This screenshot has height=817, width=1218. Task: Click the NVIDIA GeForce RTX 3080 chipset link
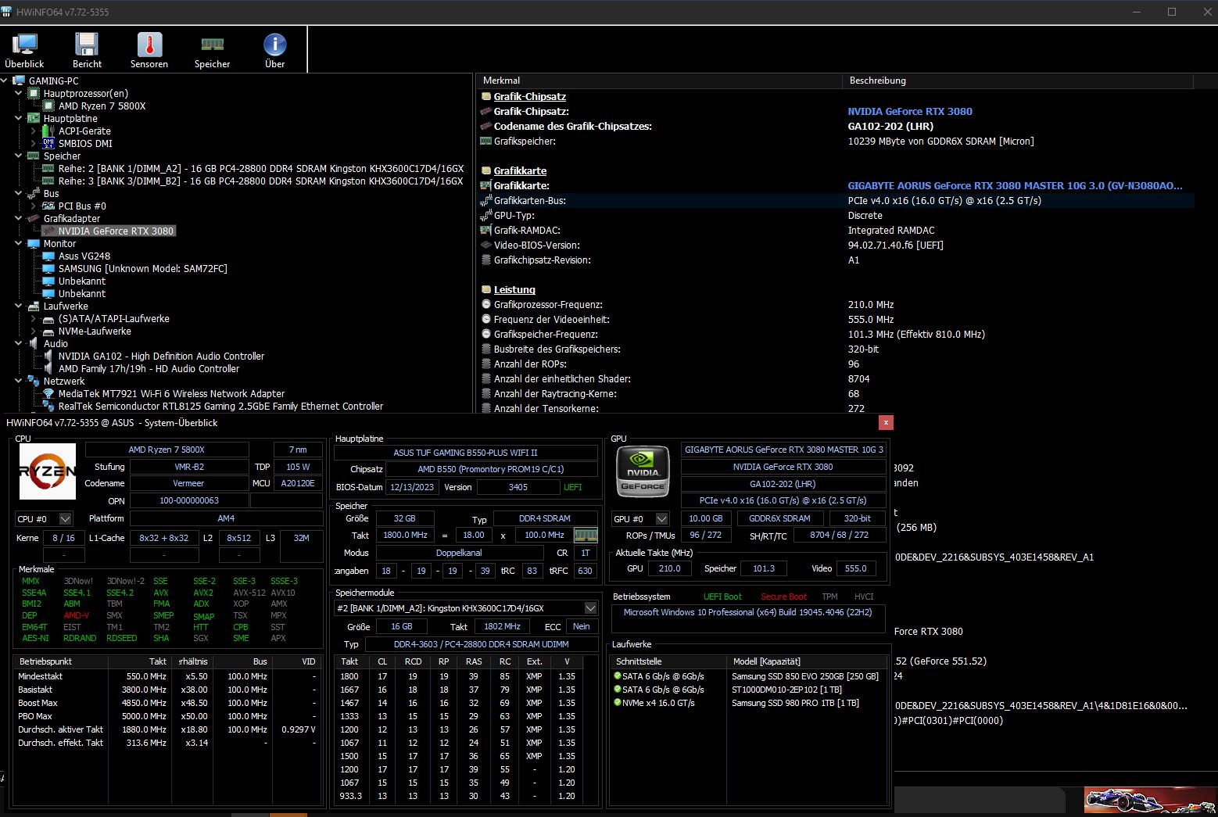pyautogui.click(x=910, y=111)
